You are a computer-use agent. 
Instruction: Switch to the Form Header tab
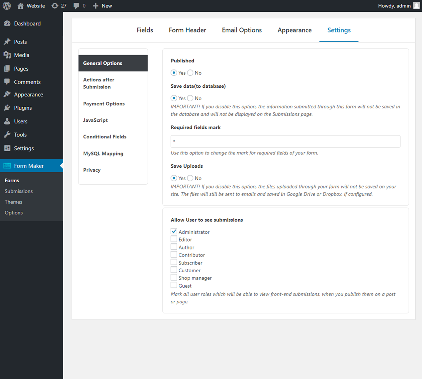click(x=188, y=30)
